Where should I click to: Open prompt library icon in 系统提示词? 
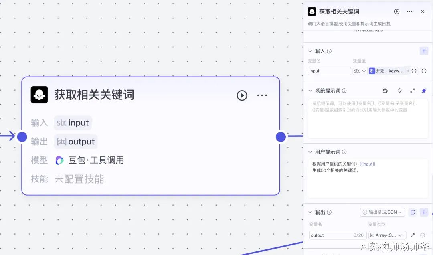(385, 91)
